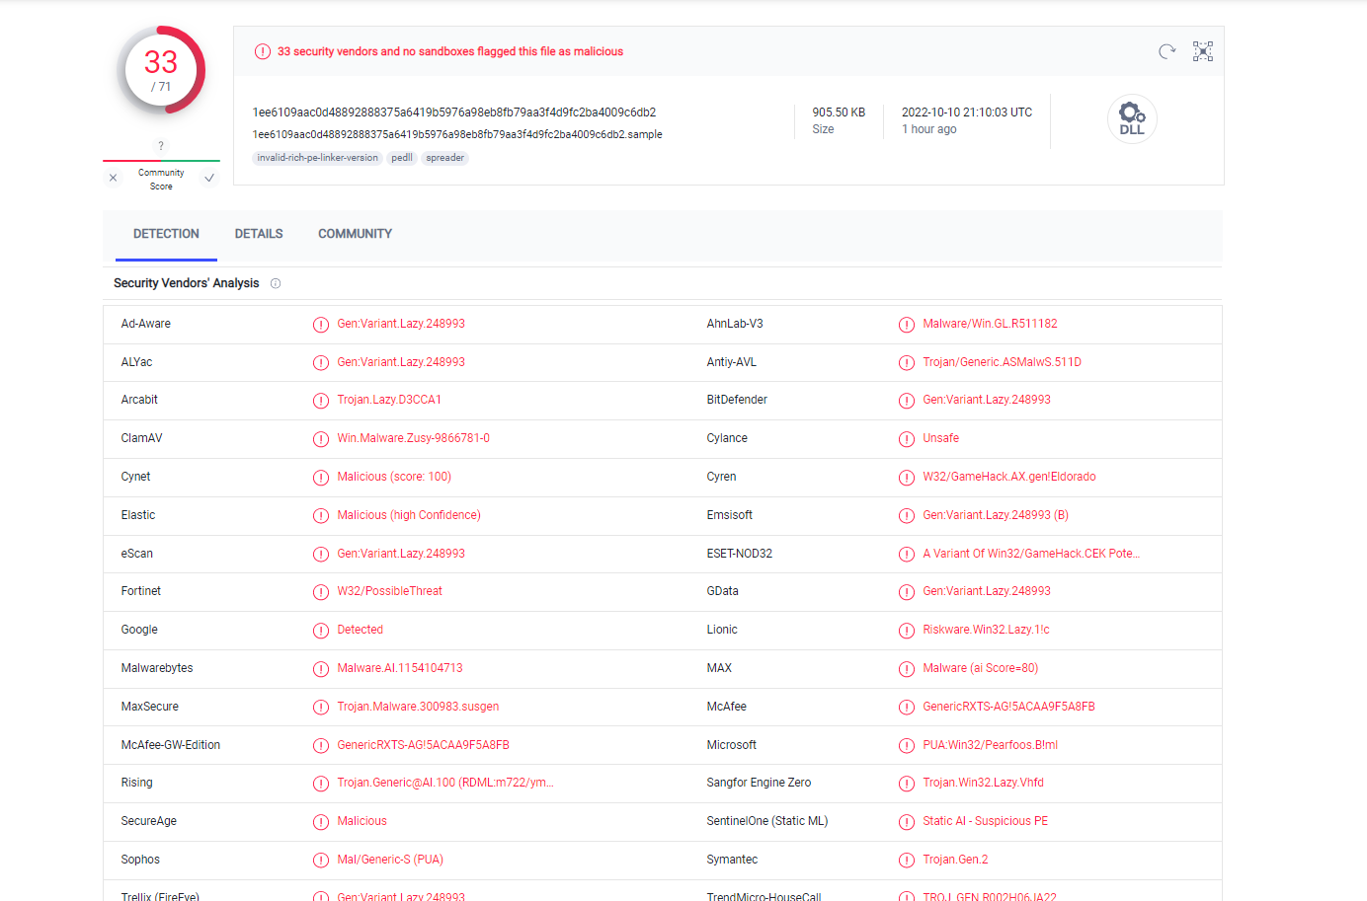Click the spreader tag
This screenshot has height=901, width=1367.
click(x=444, y=158)
